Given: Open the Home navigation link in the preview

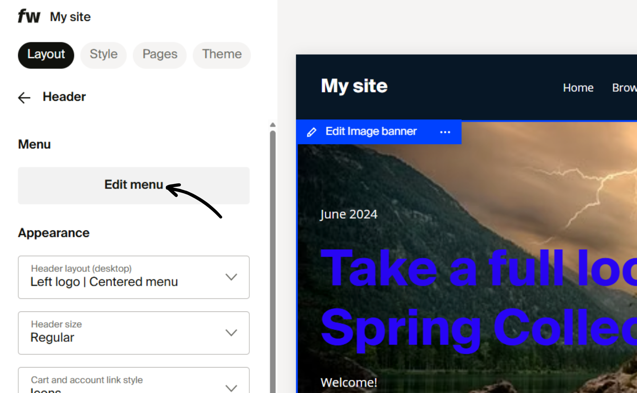Looking at the screenshot, I should click(578, 87).
